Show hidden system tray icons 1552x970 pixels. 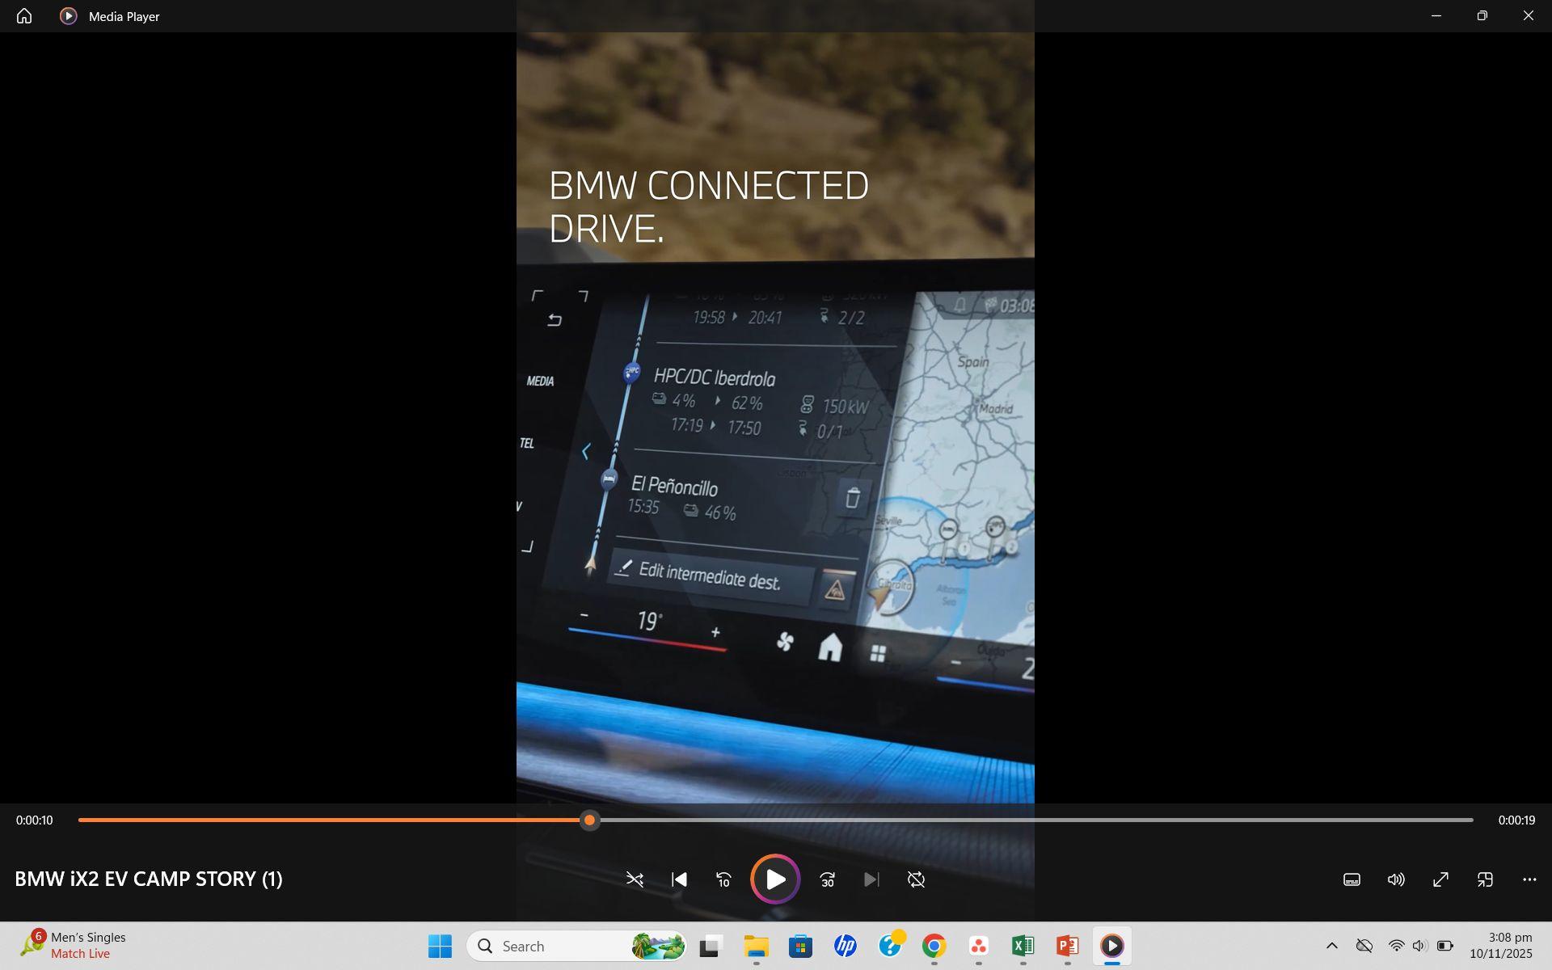tap(1332, 946)
